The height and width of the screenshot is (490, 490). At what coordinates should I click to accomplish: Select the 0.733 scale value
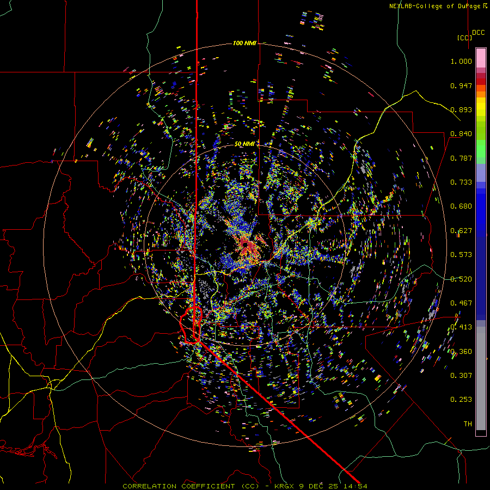(x=461, y=182)
